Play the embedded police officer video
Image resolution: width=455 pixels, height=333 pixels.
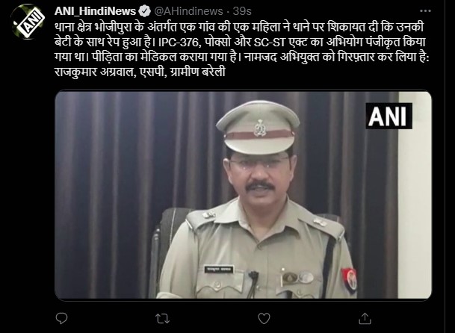[243, 195]
